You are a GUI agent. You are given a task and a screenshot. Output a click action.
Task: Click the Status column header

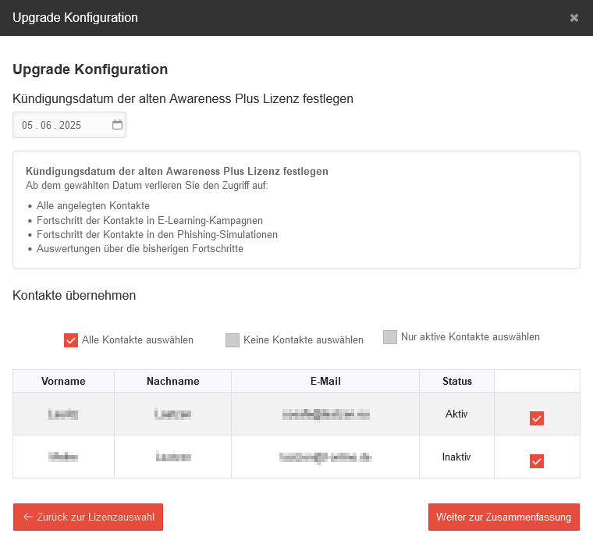456,381
